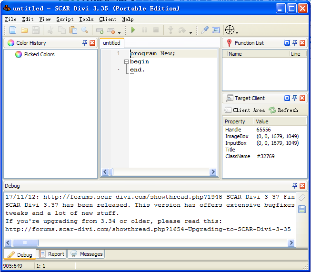This screenshot has width=311, height=272.
Task: Click the Client Area button
Action: 245,110
